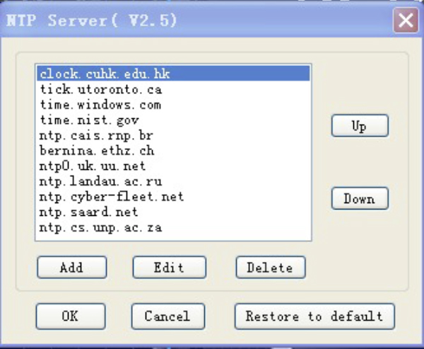Select ntp0.uk.uu.net row
The height and width of the screenshot is (349, 424).
coord(173,166)
